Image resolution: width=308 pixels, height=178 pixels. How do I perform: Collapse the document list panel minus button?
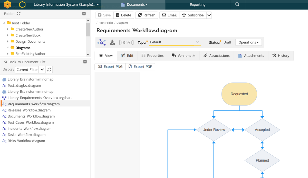click(85, 62)
